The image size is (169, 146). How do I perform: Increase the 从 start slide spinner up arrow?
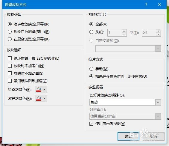pos(124,31)
